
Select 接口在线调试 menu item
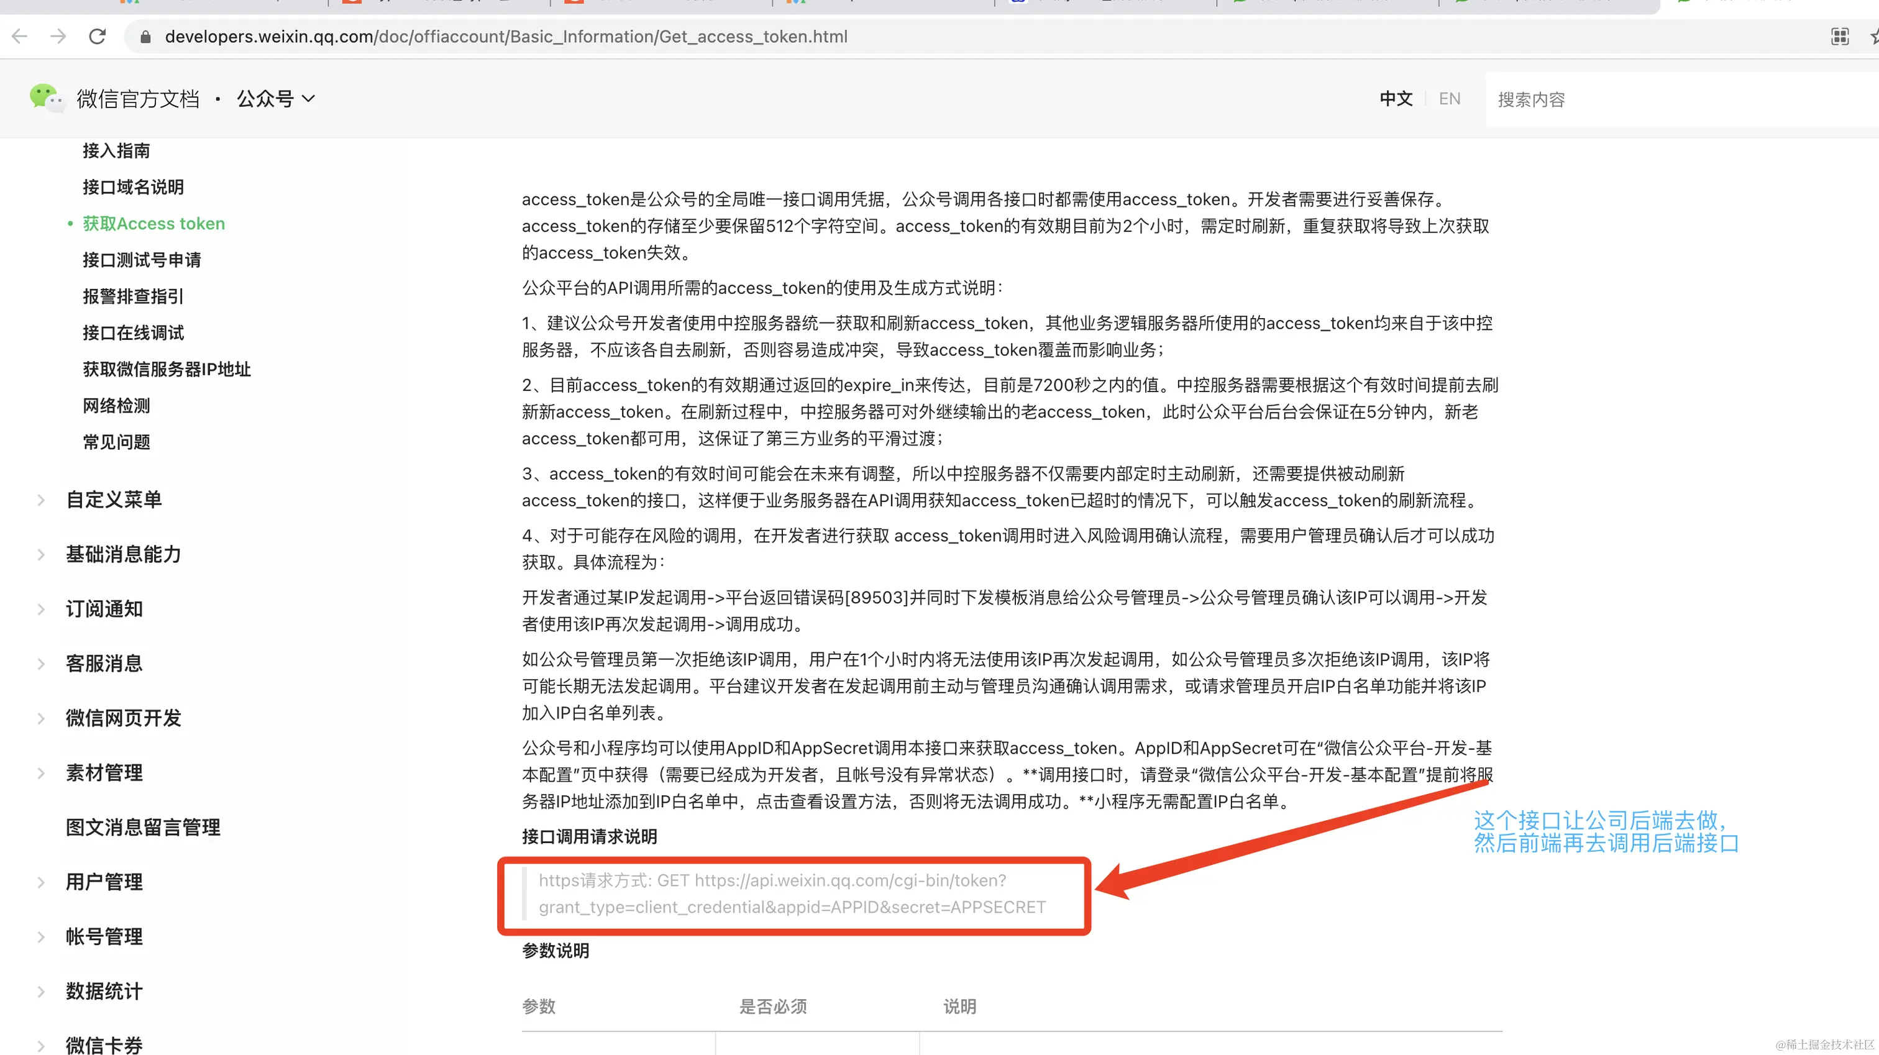(x=133, y=332)
